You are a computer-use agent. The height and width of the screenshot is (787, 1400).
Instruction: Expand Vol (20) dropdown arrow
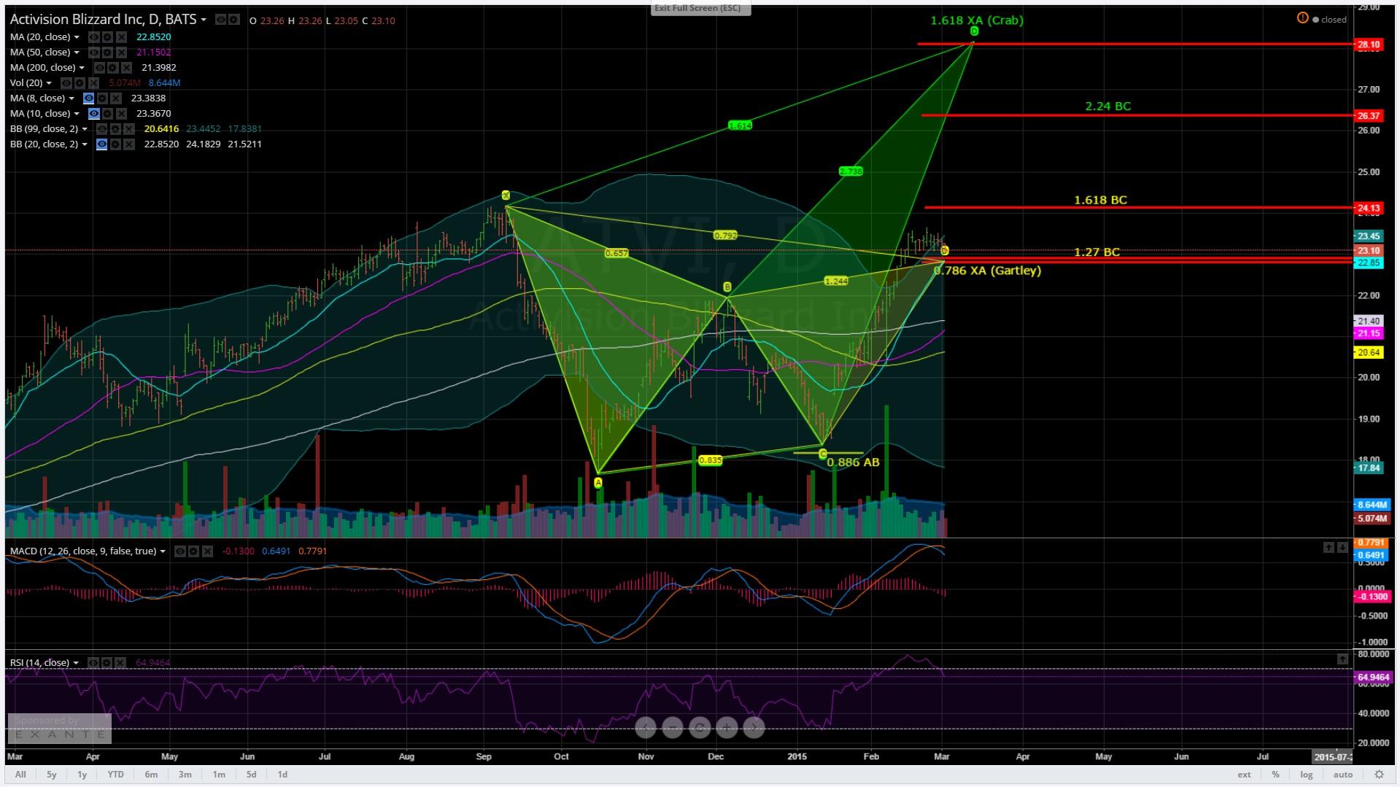[x=49, y=83]
